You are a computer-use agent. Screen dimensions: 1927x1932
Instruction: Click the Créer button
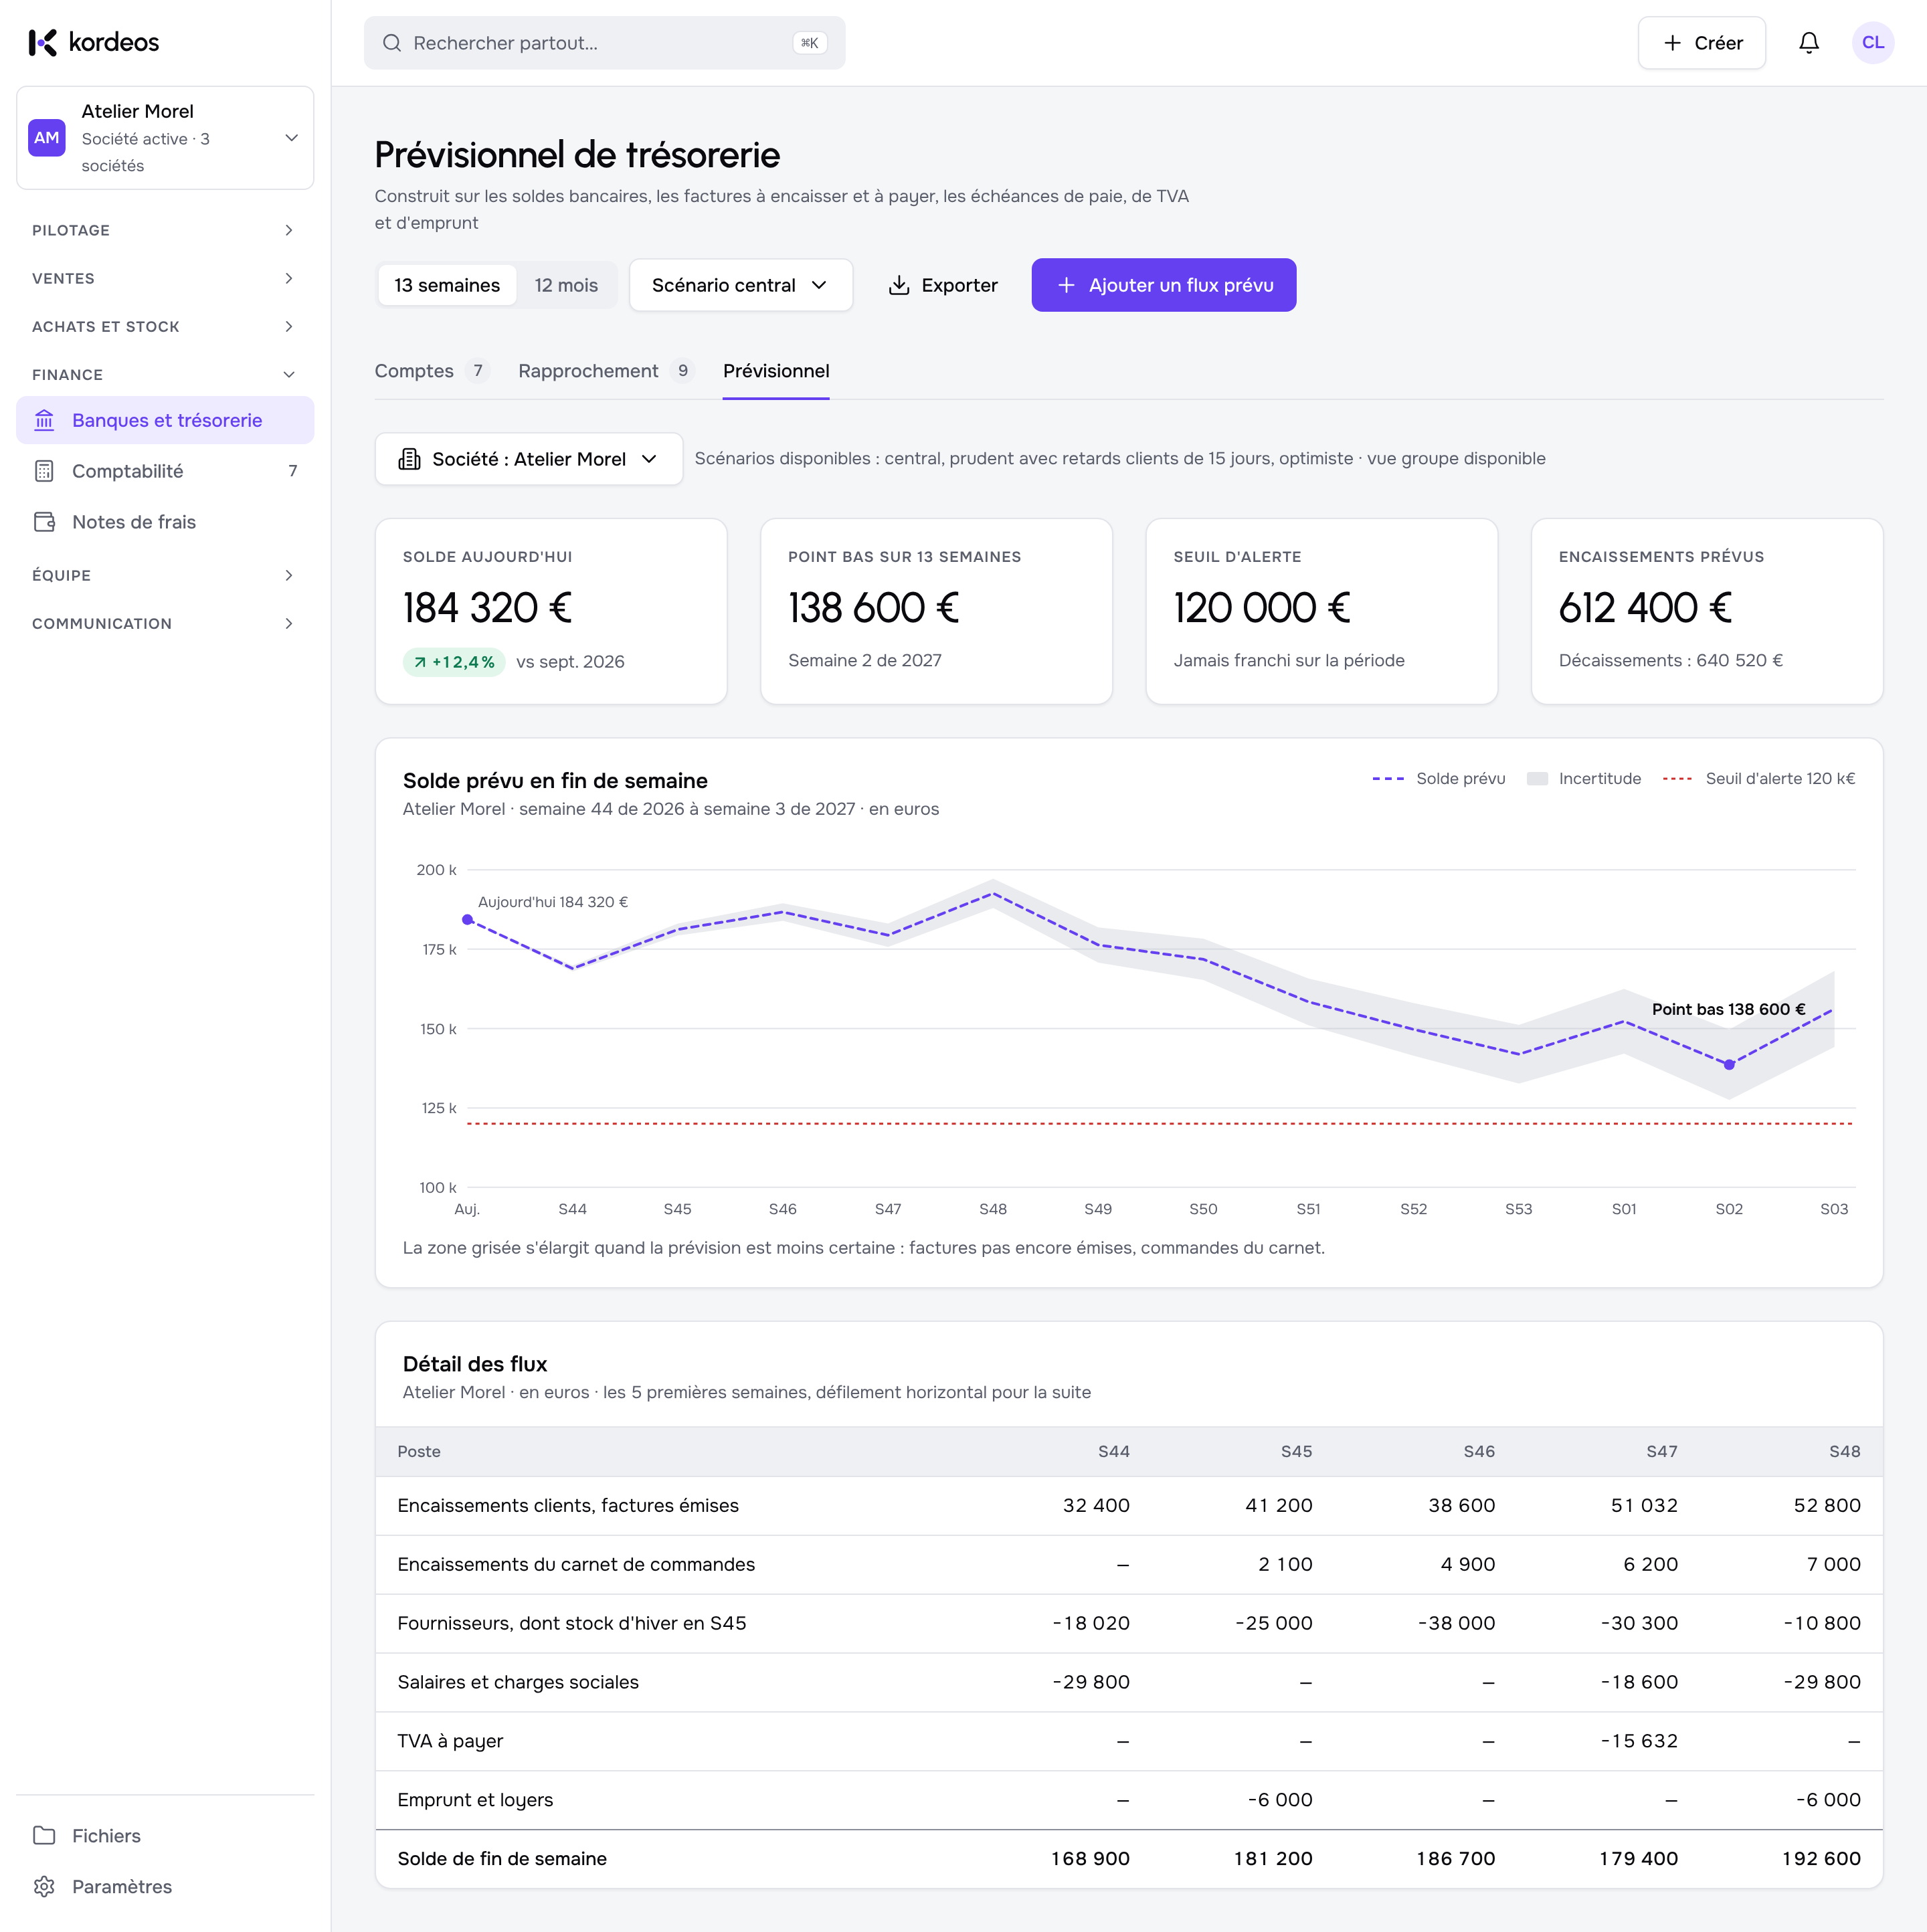(1701, 43)
